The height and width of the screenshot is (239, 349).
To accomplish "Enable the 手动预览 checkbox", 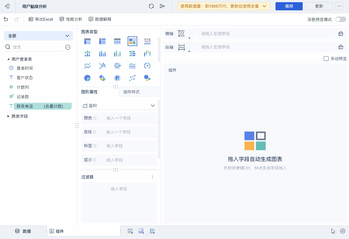I will click(x=326, y=58).
